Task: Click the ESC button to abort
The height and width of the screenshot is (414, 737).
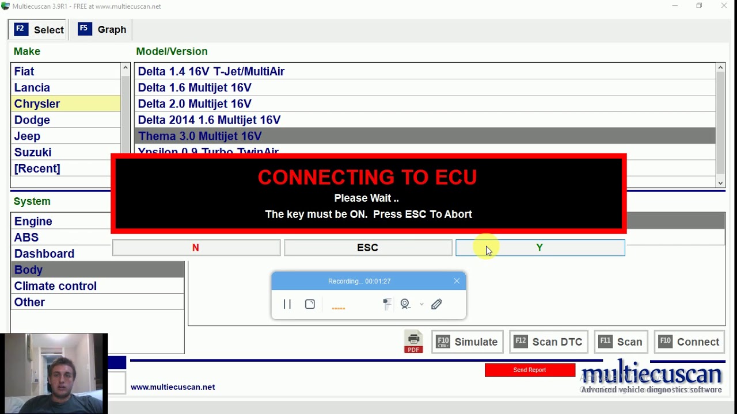Action: click(x=368, y=248)
